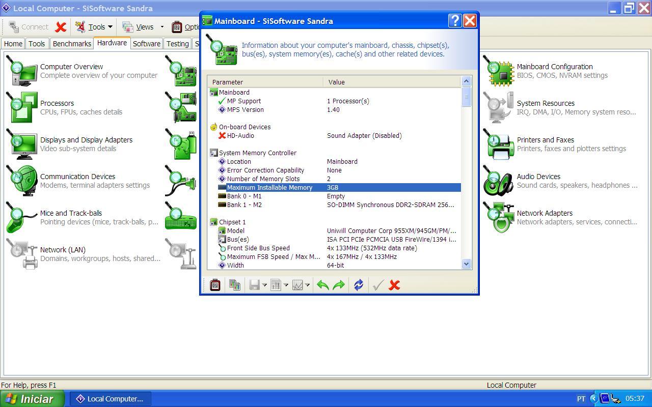Select the Number of Memory Slots row
This screenshot has height=407, width=652.
[334, 179]
